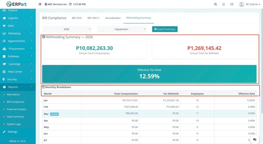Switch to the Annualization tab
Image resolution: width=263 pixels, height=144 pixels.
[x=113, y=18]
